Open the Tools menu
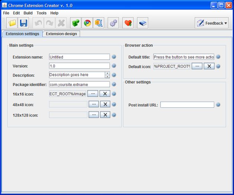The width and height of the screenshot is (234, 195). point(42,13)
